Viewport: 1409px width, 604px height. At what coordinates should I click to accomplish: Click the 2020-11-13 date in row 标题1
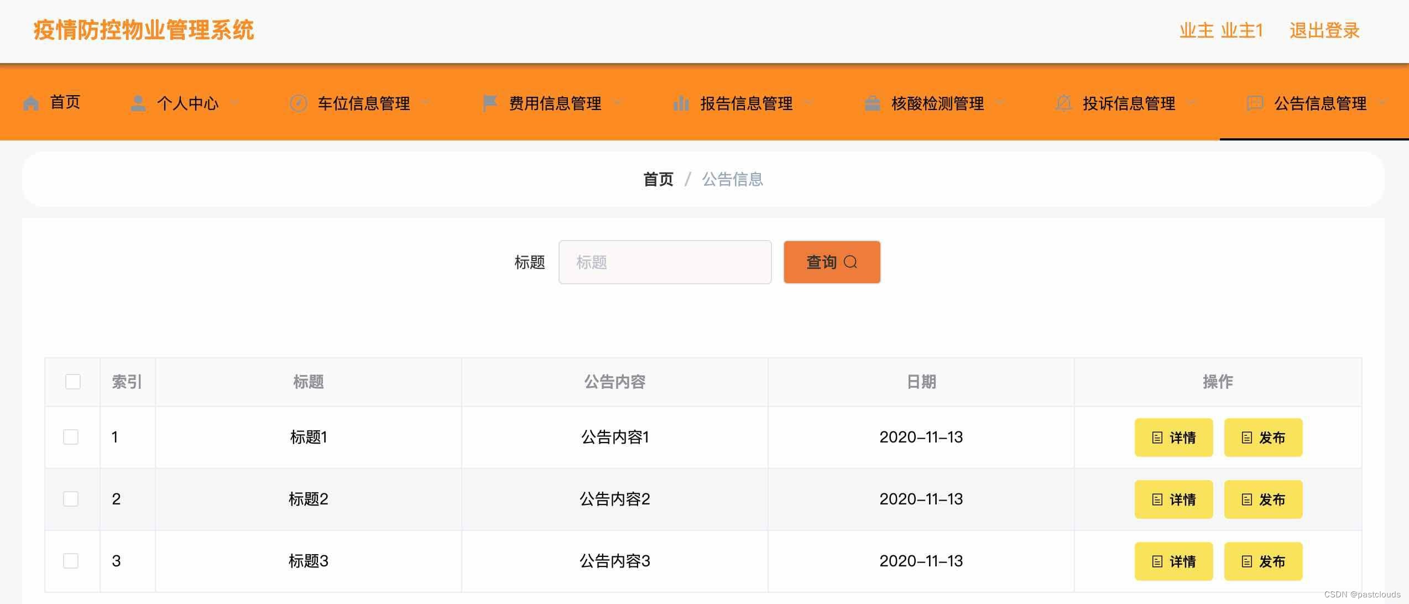tap(921, 437)
